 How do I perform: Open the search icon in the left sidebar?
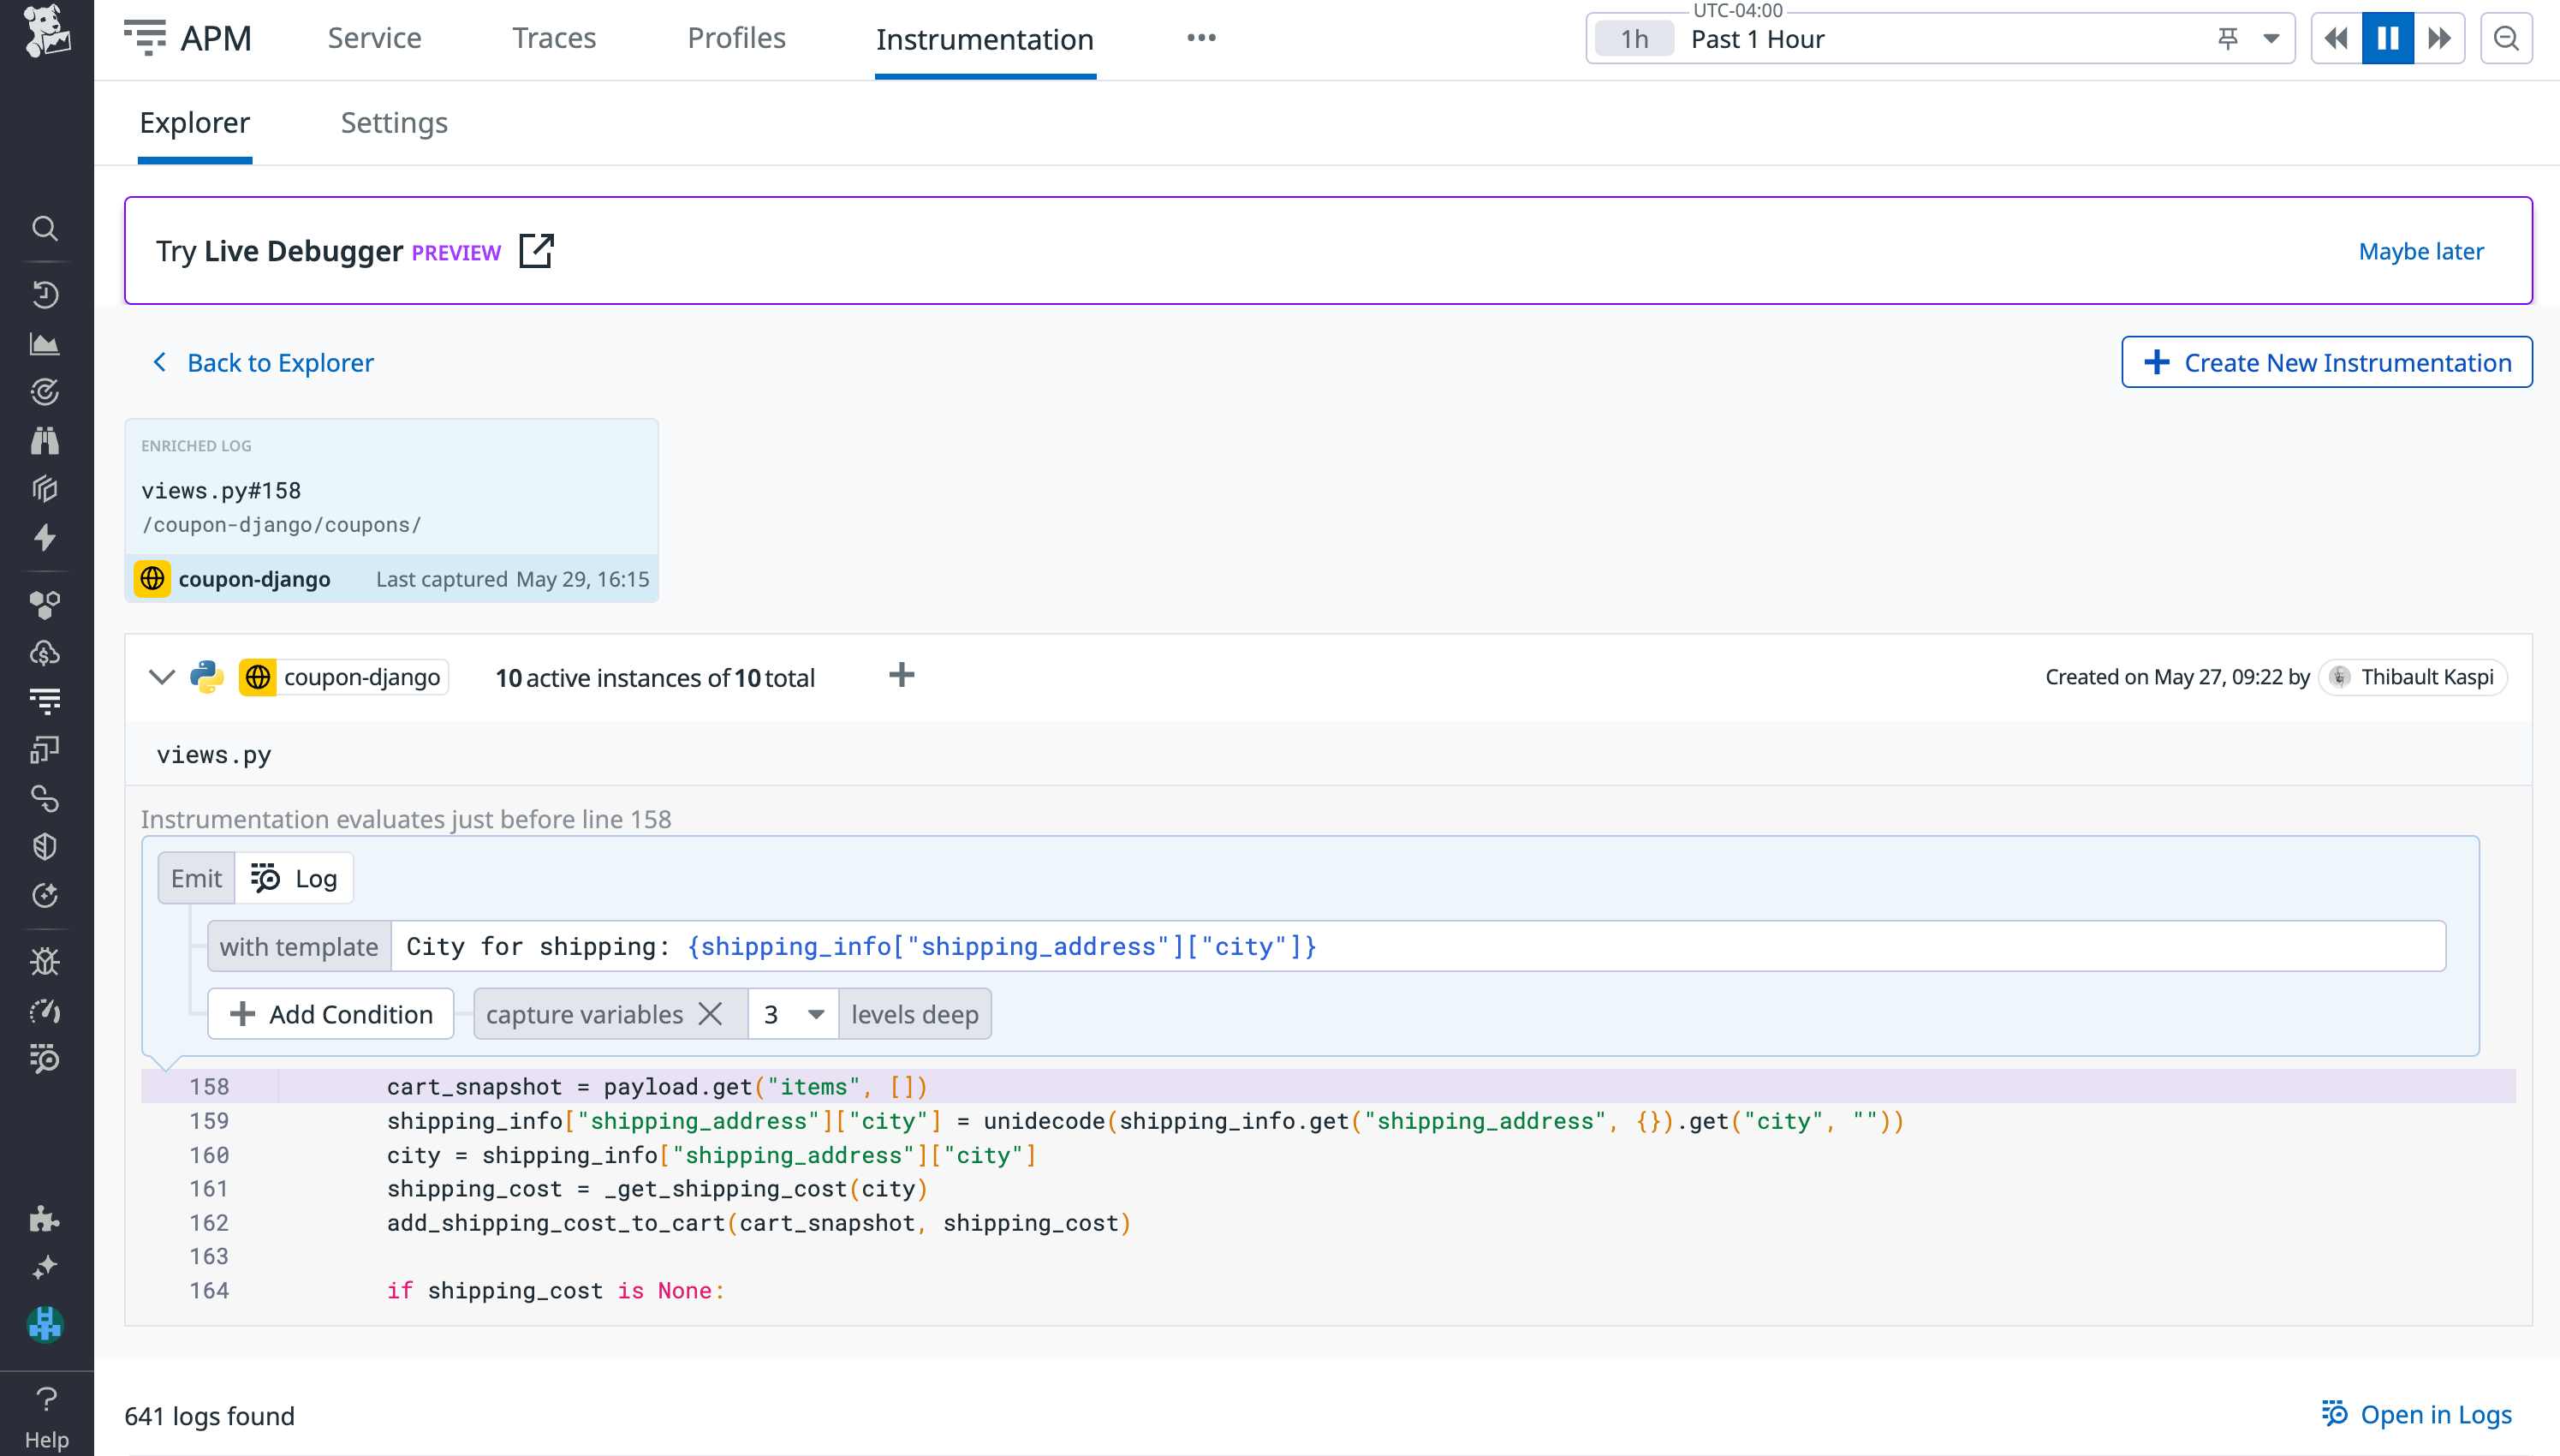coord(45,228)
